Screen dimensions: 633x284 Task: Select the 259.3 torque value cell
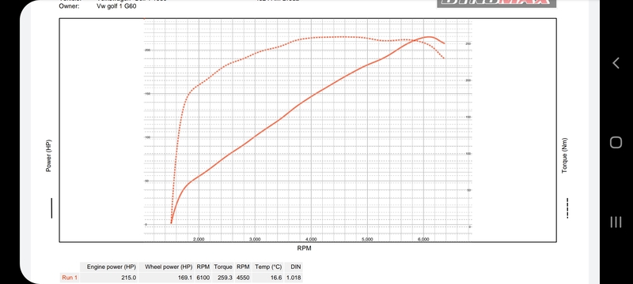[225, 278]
